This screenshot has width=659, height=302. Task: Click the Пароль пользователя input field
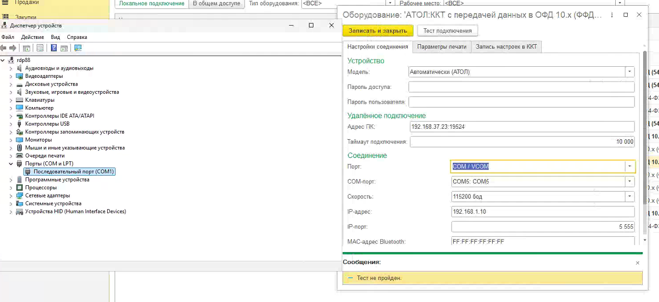pos(522,102)
